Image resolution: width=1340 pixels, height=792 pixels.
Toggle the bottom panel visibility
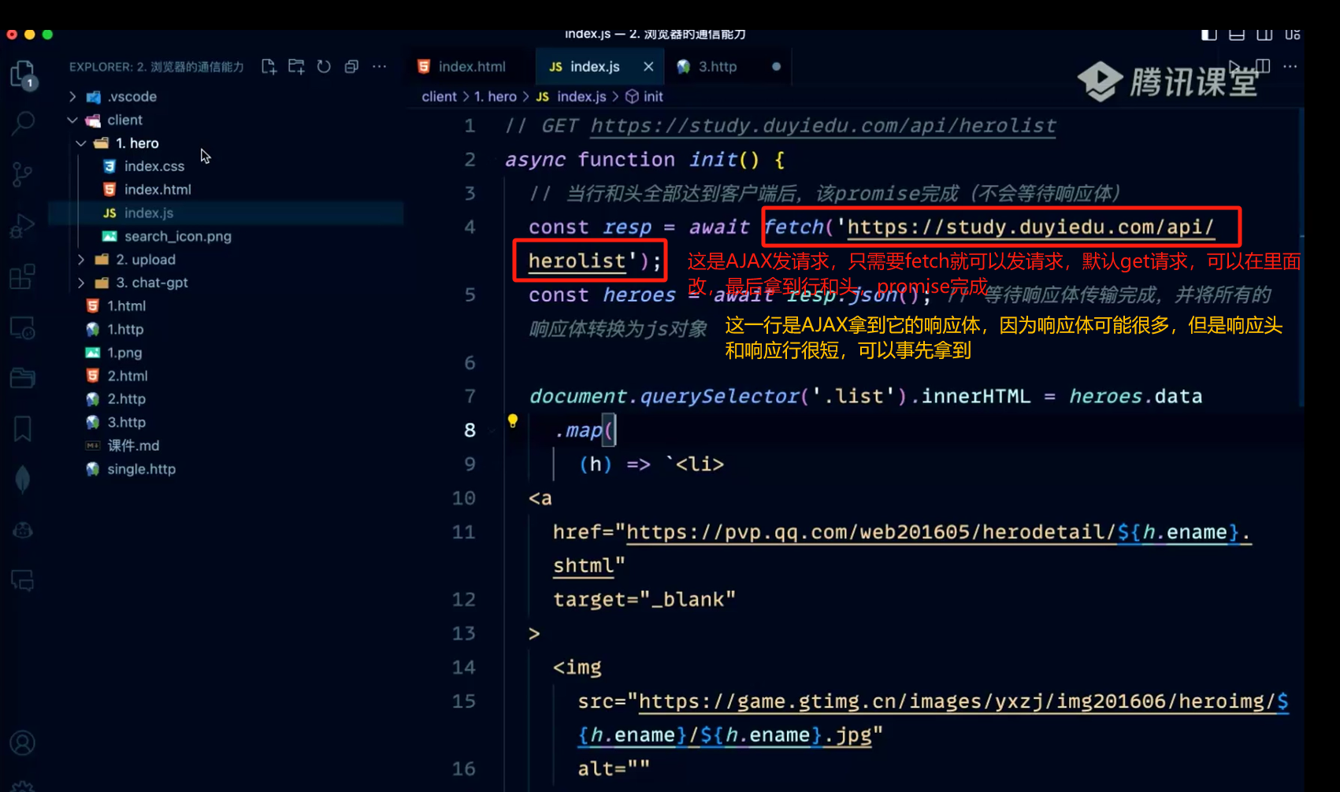pyautogui.click(x=1237, y=35)
